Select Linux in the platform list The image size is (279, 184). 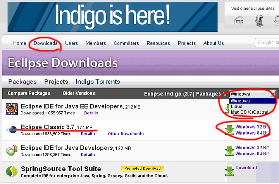click(x=253, y=106)
